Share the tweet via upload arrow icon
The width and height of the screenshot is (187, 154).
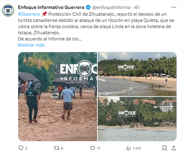tap(174, 148)
